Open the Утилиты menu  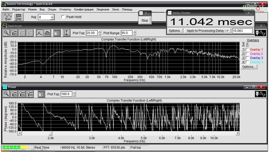click(65, 9)
